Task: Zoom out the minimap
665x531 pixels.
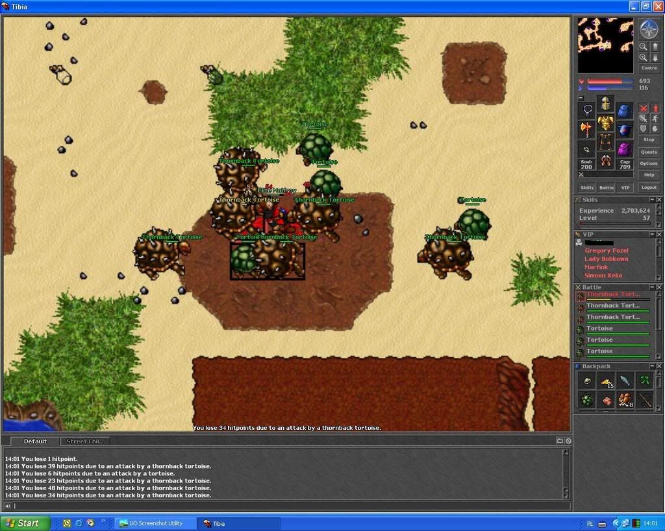Action: point(644,47)
